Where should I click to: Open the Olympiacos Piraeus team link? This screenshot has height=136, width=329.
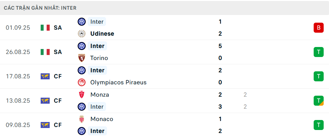pyautogui.click(x=118, y=82)
